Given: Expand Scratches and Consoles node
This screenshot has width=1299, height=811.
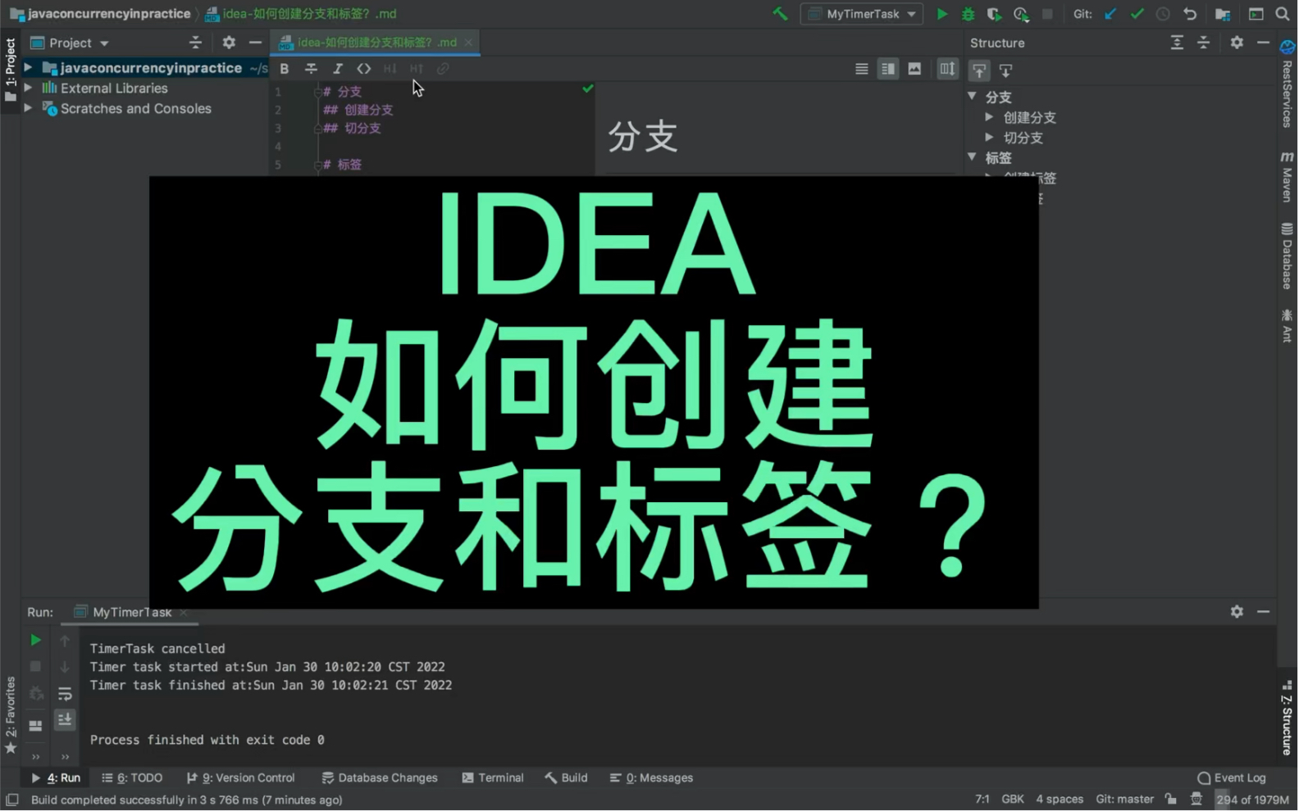Looking at the screenshot, I should (28, 108).
